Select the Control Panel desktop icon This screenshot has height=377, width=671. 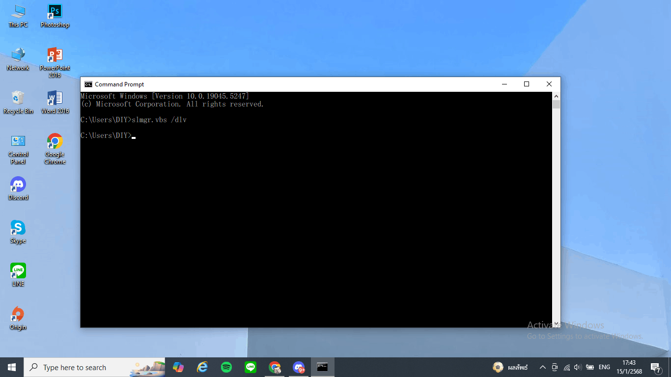click(18, 149)
